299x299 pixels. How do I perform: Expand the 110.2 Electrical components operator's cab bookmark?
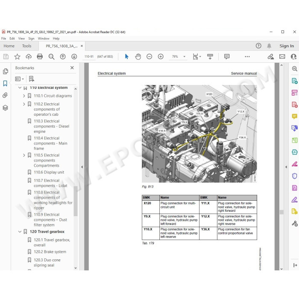click(24, 104)
